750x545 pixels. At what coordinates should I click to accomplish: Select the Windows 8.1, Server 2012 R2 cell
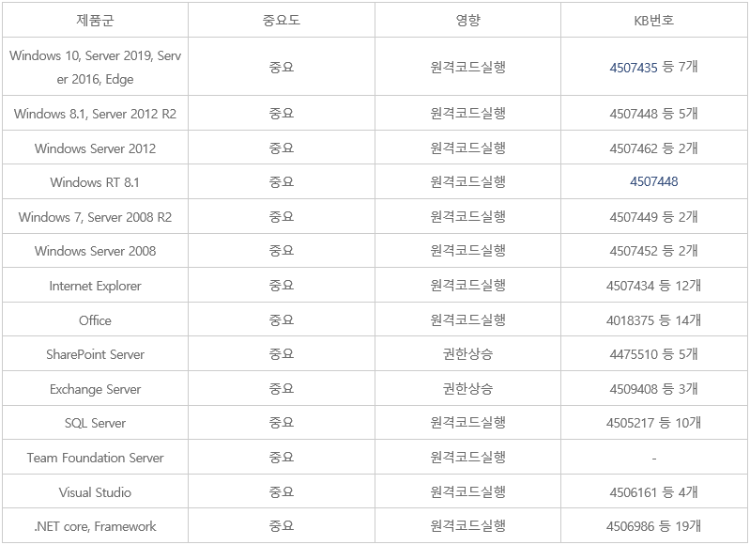tap(95, 114)
